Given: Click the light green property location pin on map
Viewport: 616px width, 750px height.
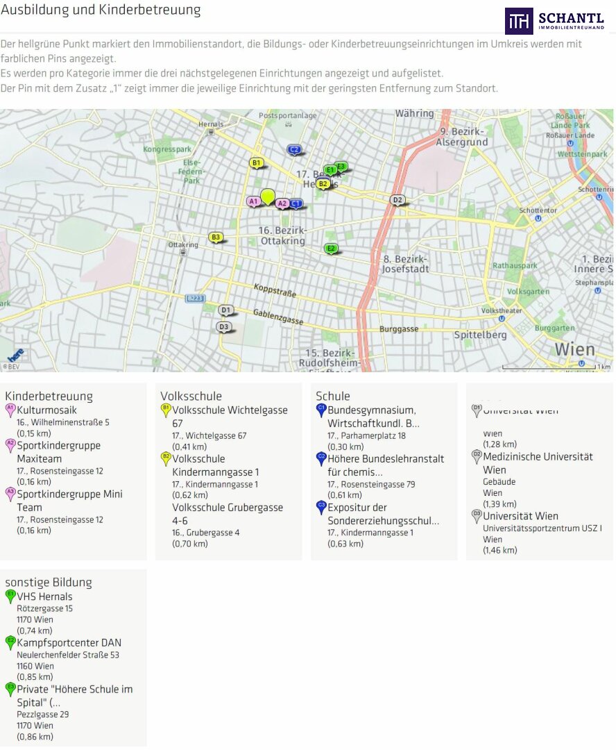Looking at the screenshot, I should 268,197.
